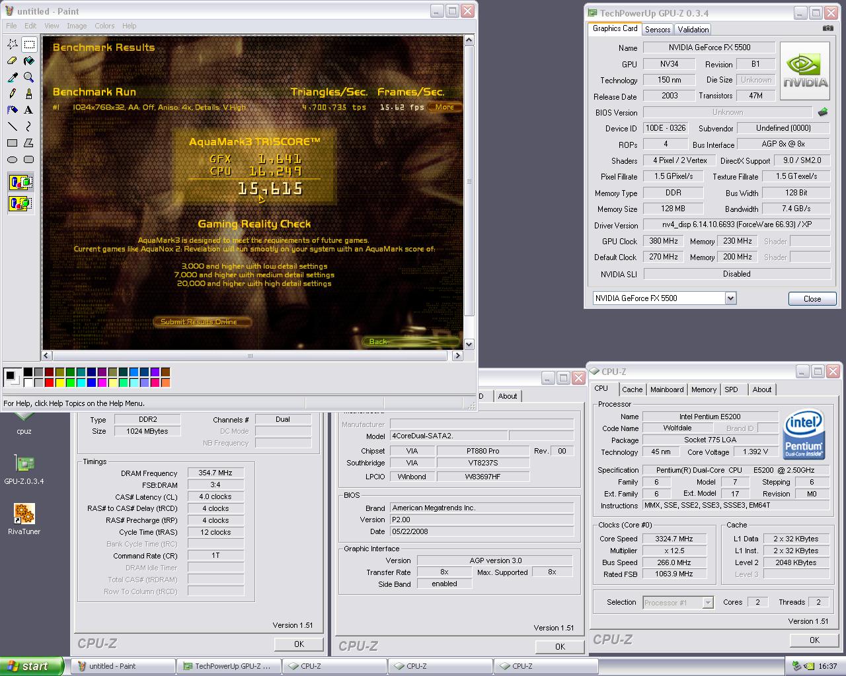Select the Free-Form Select tool in Paint

(13, 44)
